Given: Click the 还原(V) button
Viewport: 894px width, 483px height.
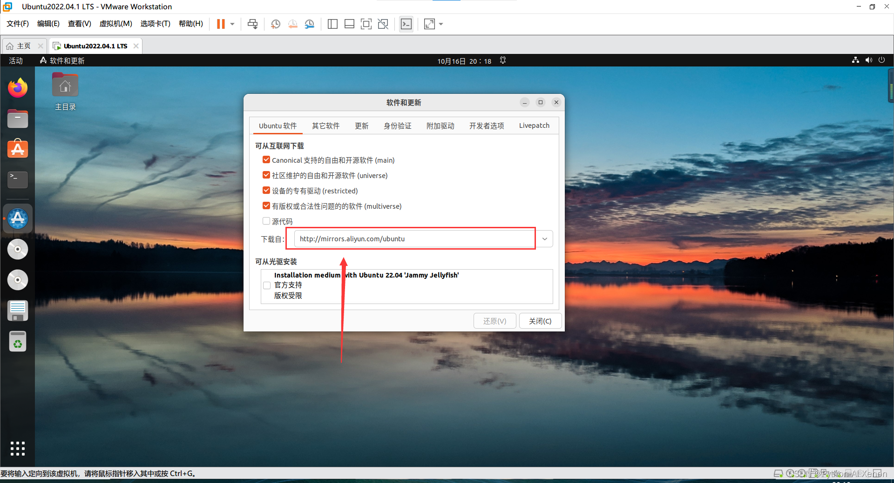Looking at the screenshot, I should click(494, 321).
